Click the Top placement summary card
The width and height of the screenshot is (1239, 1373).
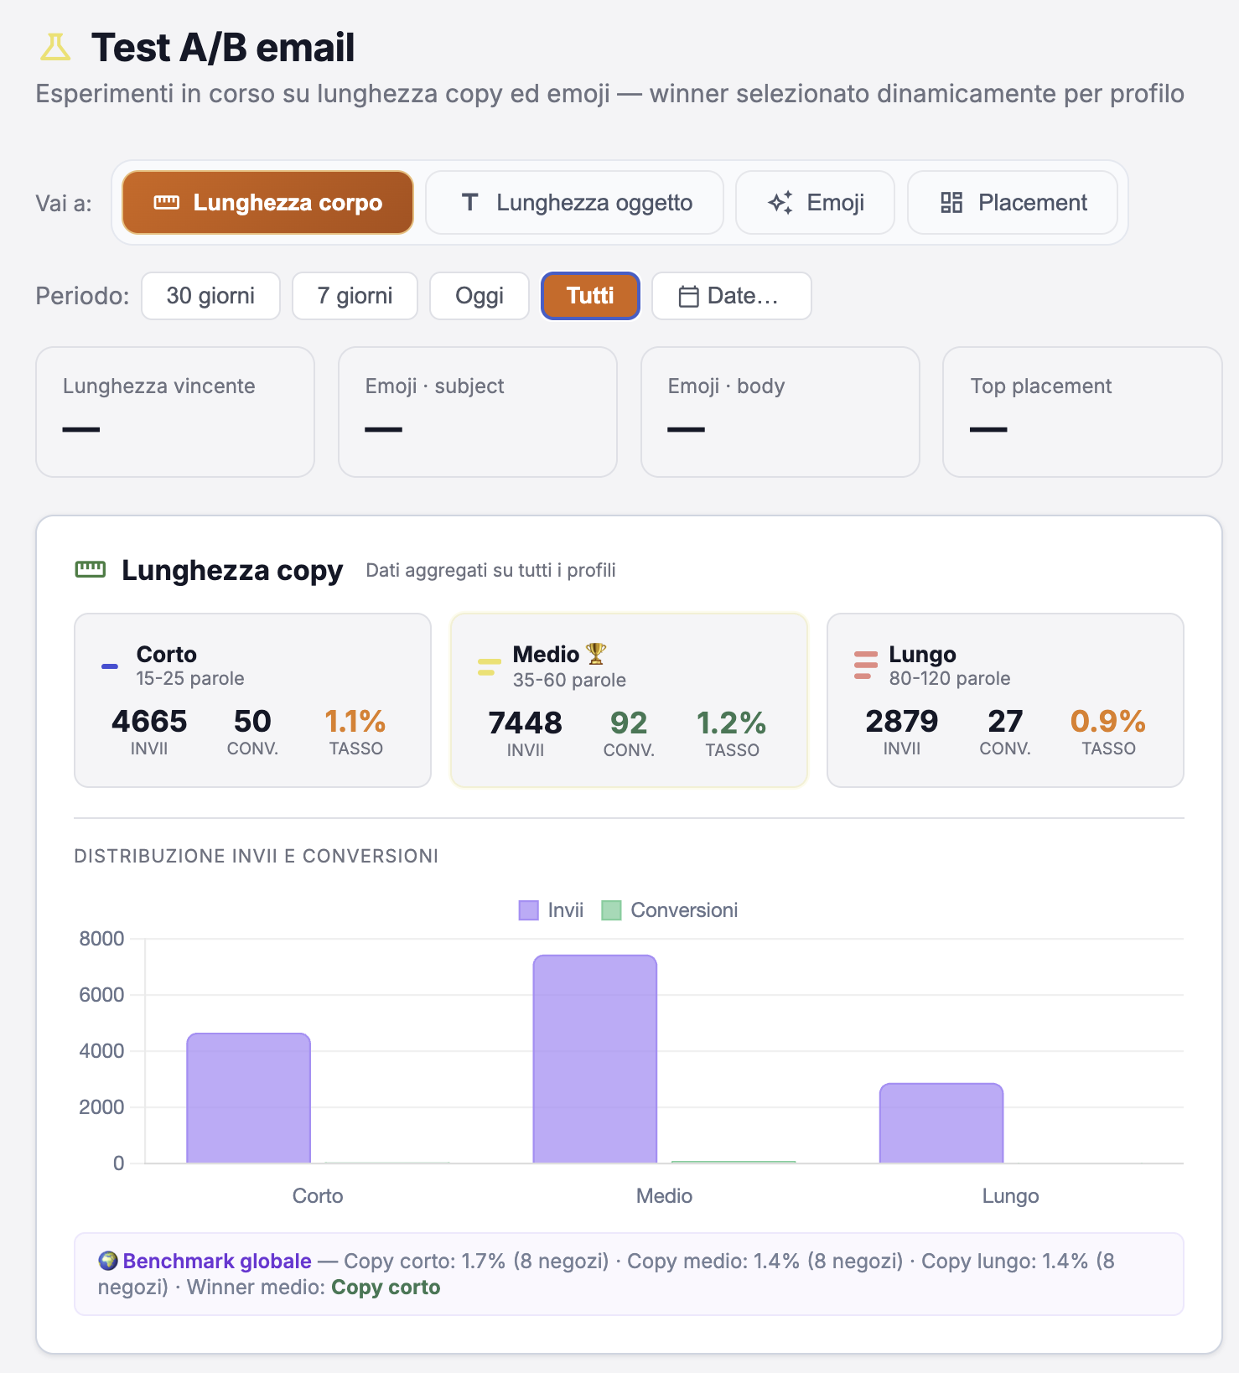click(1082, 412)
